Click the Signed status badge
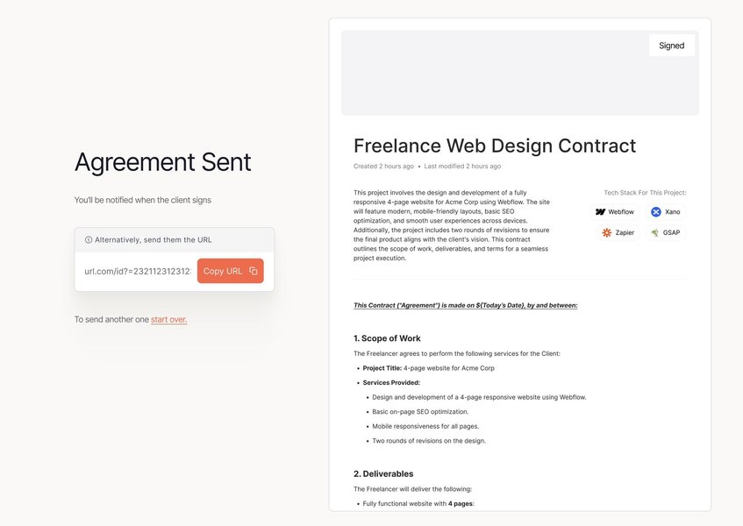 pos(671,46)
